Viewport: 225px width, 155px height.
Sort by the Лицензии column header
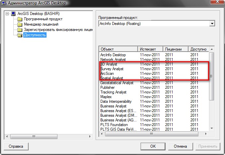coord(175,49)
